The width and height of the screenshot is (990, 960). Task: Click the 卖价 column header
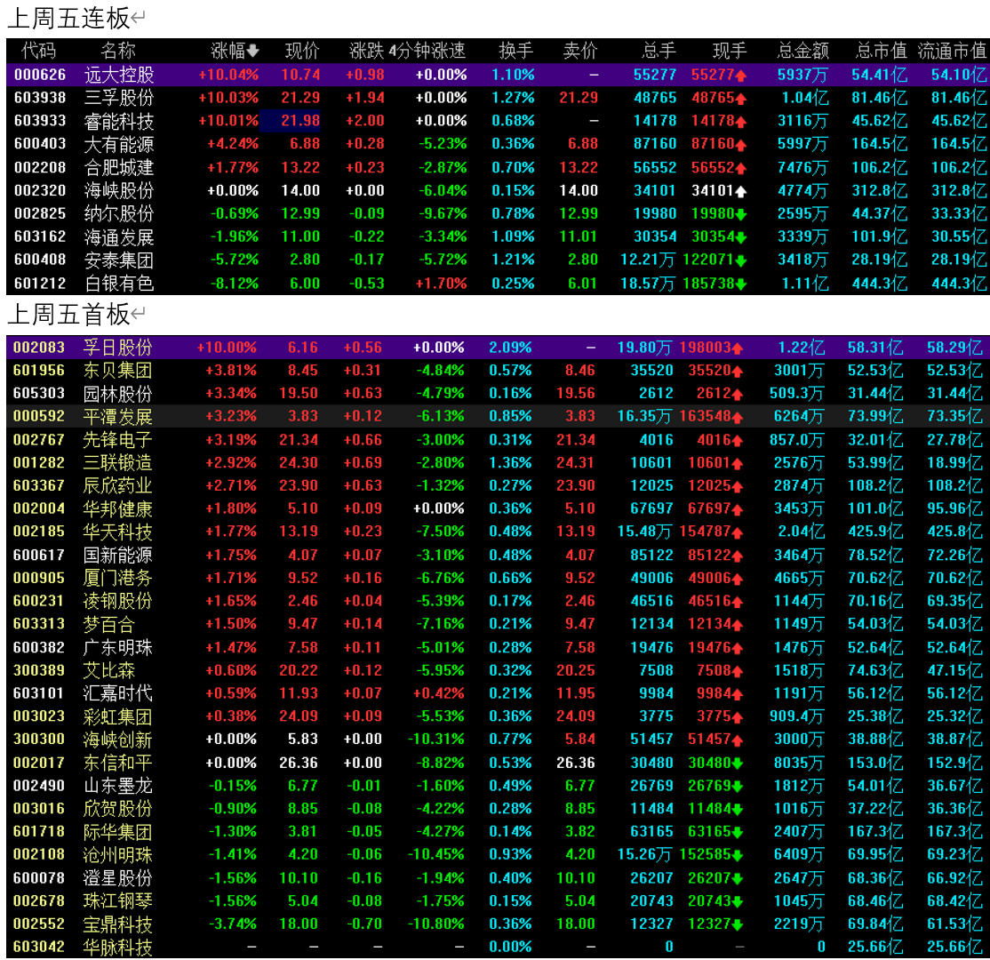point(580,51)
